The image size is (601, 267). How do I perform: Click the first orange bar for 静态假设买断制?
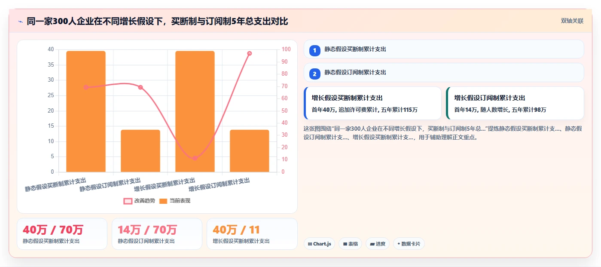tap(86, 112)
